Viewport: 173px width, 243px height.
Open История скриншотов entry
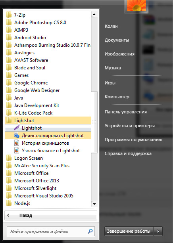pyautogui.click(x=48, y=143)
